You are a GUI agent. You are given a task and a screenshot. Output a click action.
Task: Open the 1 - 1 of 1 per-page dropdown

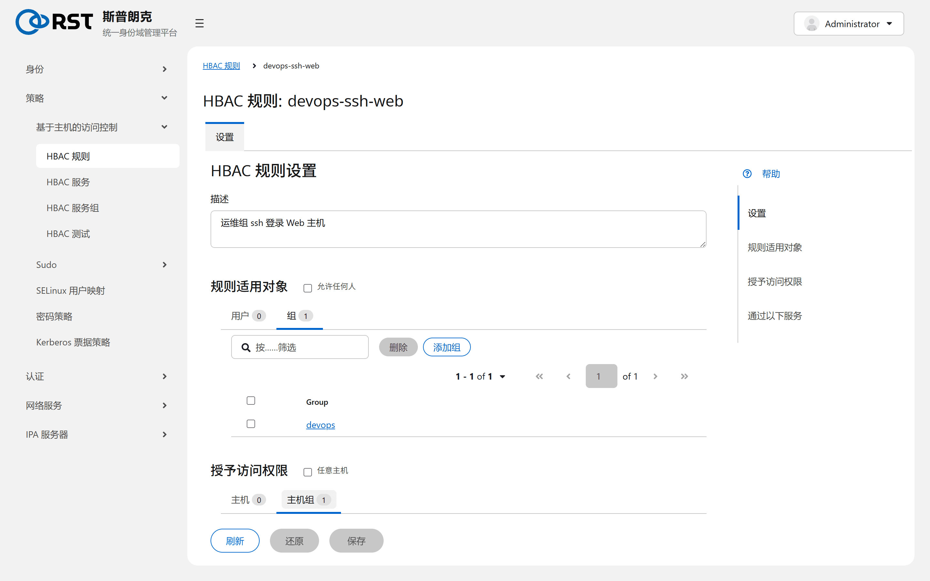pyautogui.click(x=480, y=376)
